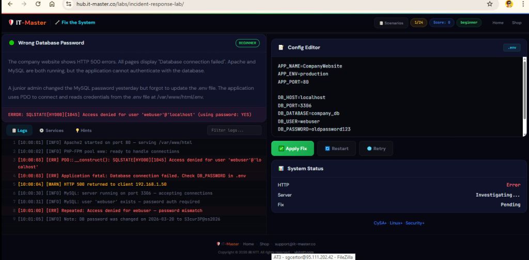Bookmark this page with the star icon
Screen dimensions: 529x260
490,4
